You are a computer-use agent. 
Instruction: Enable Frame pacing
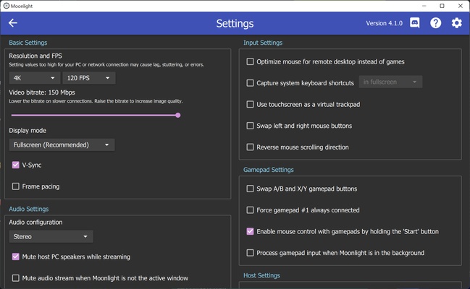pyautogui.click(x=16, y=186)
